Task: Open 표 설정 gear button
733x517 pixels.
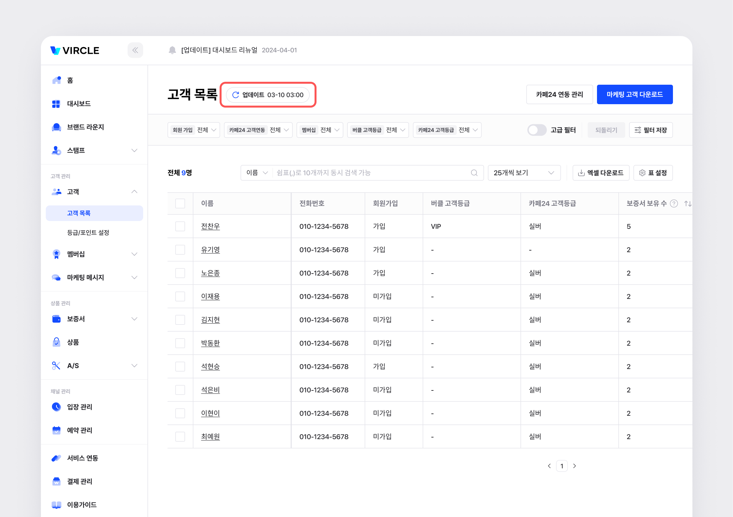Action: tap(653, 173)
